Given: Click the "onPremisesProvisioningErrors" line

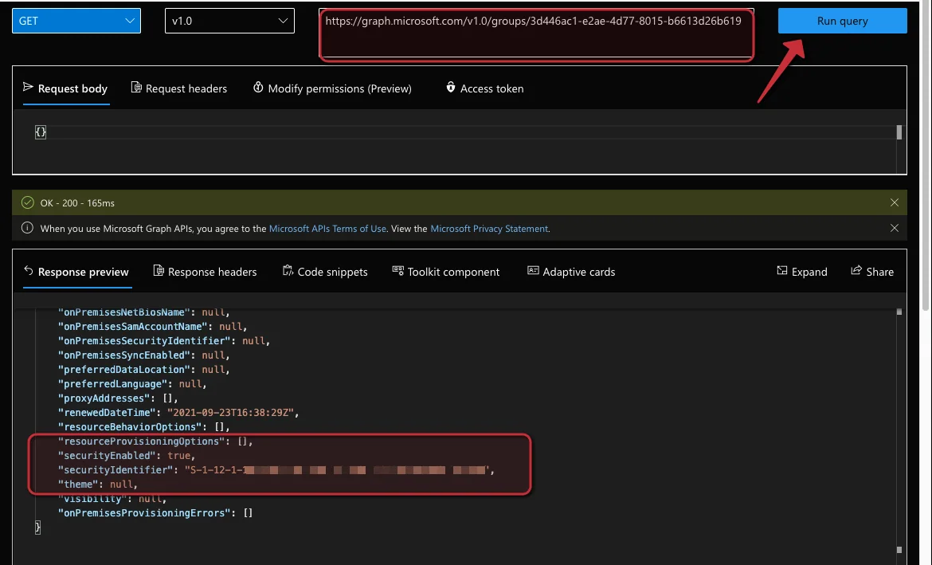Looking at the screenshot, I should point(155,512).
